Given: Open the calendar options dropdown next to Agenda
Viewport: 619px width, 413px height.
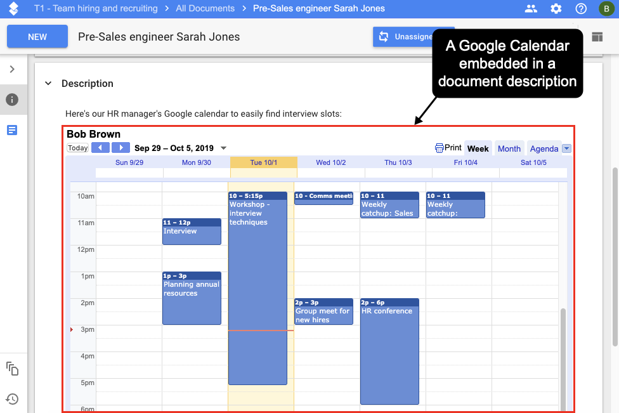Looking at the screenshot, I should 566,148.
